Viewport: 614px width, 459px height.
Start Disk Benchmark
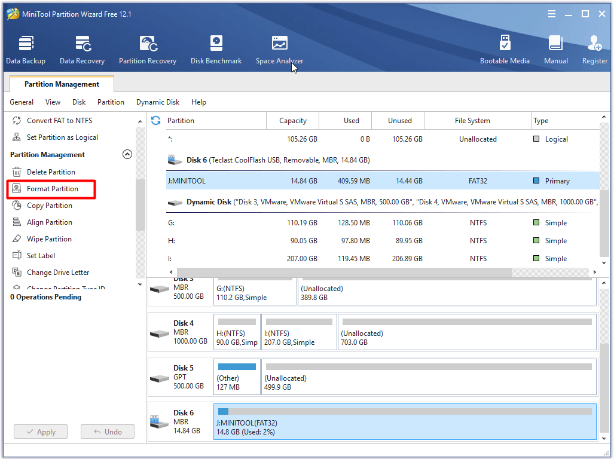216,50
